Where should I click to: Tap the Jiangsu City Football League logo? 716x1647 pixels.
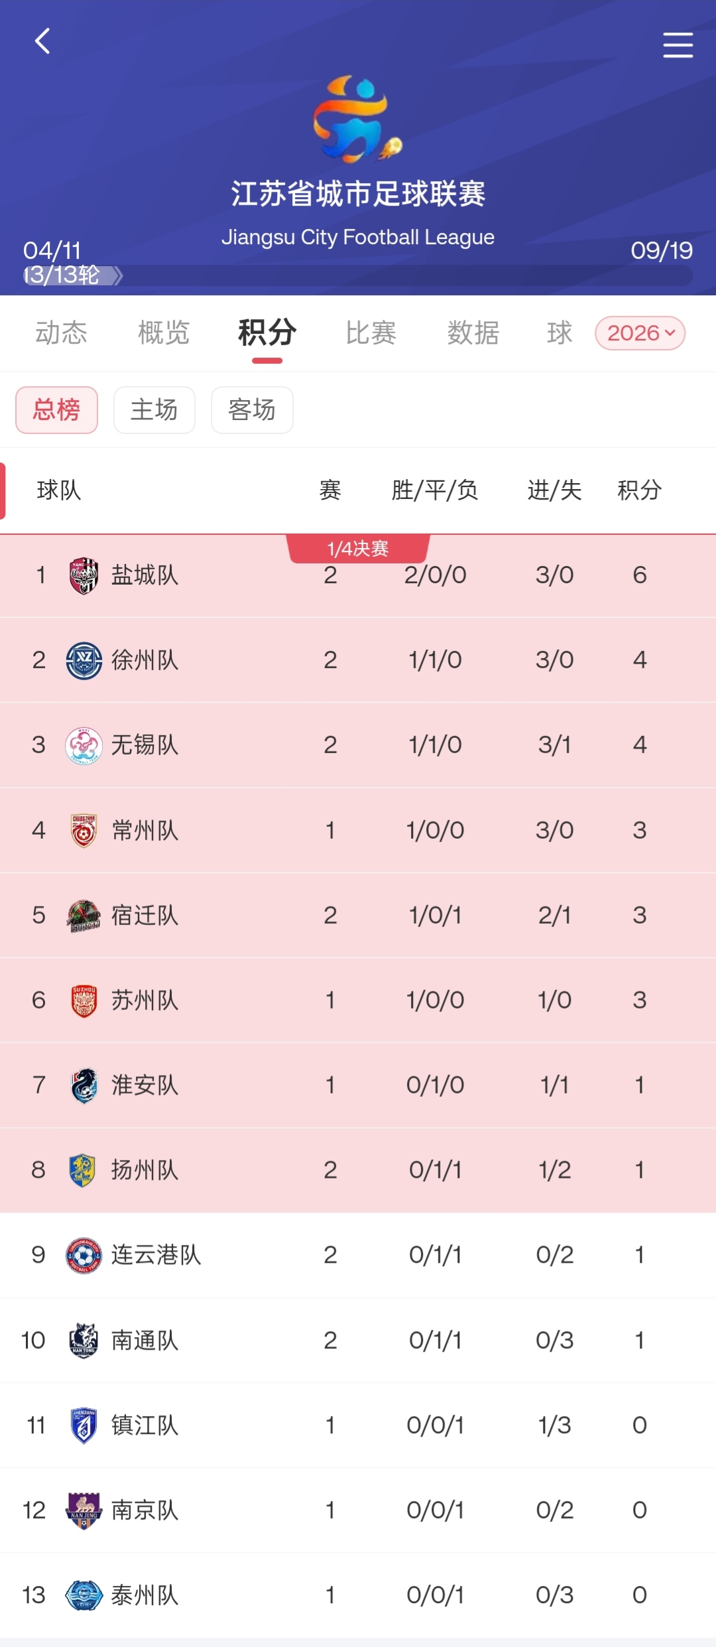[358, 119]
